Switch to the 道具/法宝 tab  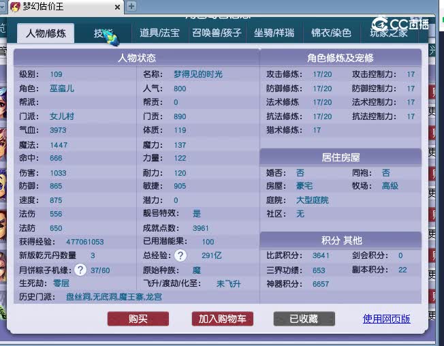point(159,33)
